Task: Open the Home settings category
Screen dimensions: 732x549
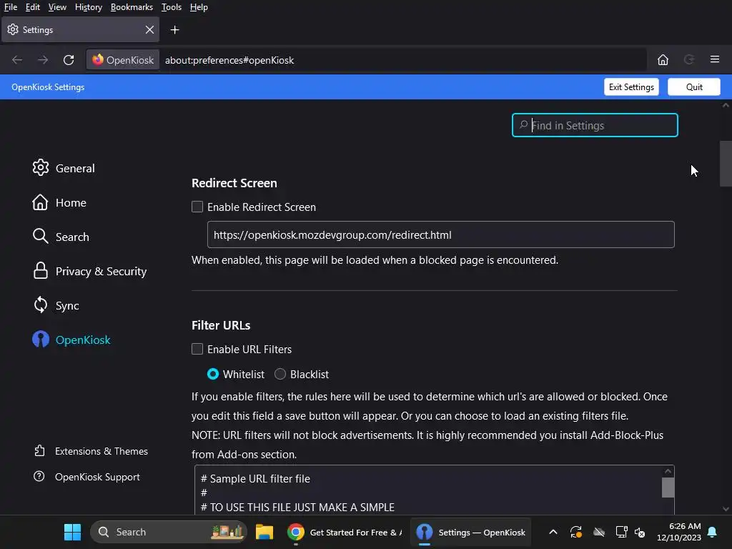Action: coord(59,202)
